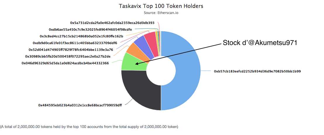Click address label 0x484595eb023b4a0312e1cc8e68bcacf799059dff

80,105
